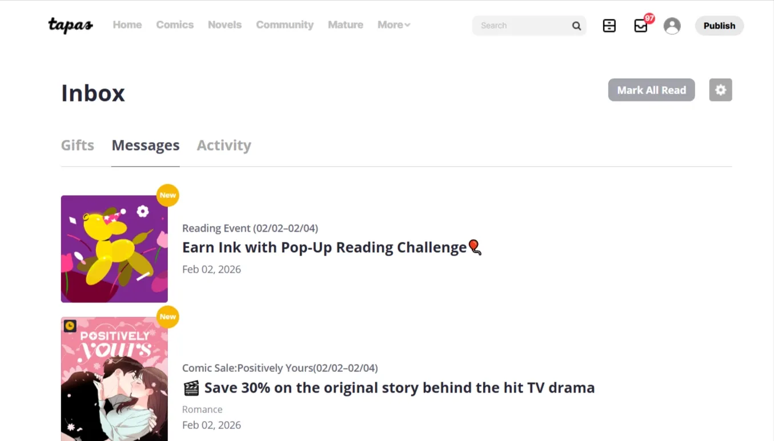Select the Messages tab
774x441 pixels.
tap(146, 145)
